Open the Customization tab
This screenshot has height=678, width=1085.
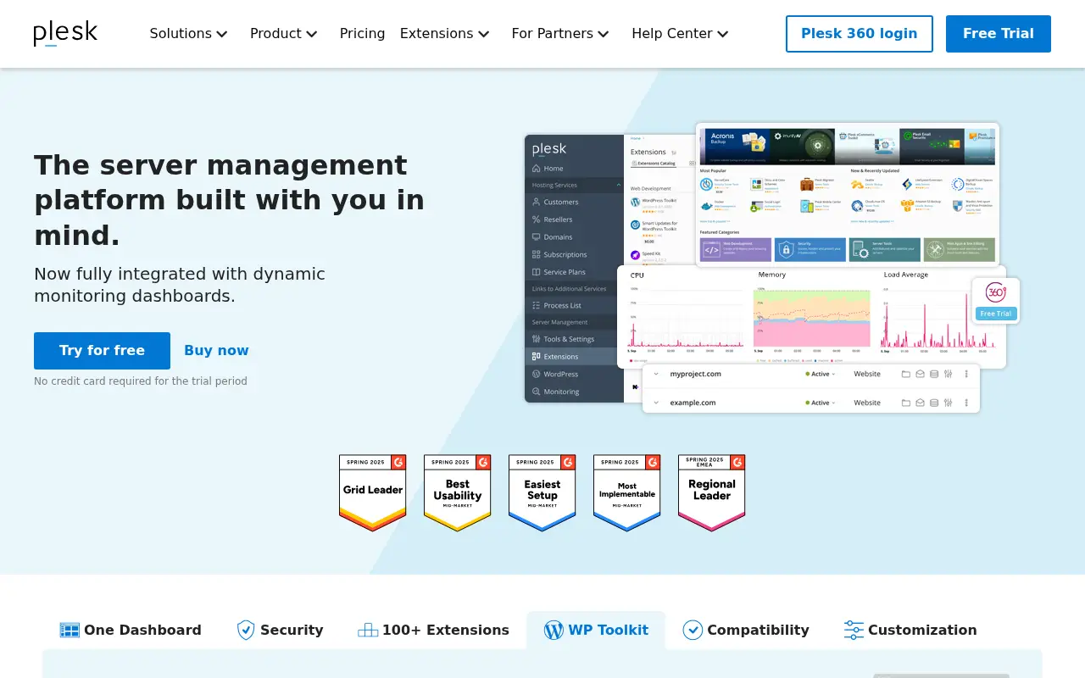coord(910,630)
